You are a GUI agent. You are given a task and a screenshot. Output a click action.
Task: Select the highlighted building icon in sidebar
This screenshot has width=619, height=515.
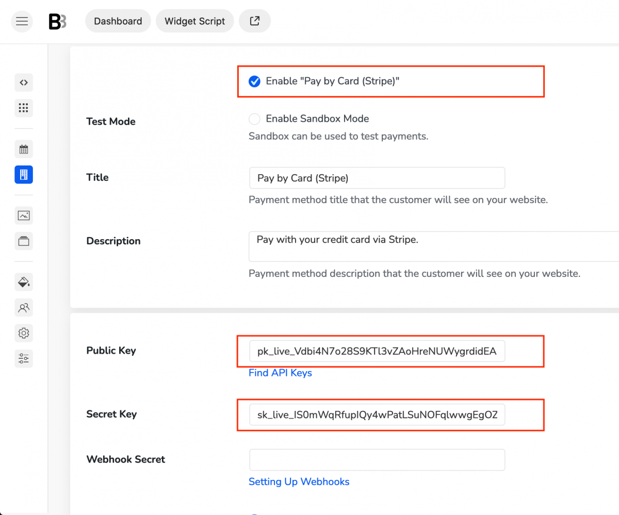click(x=24, y=175)
